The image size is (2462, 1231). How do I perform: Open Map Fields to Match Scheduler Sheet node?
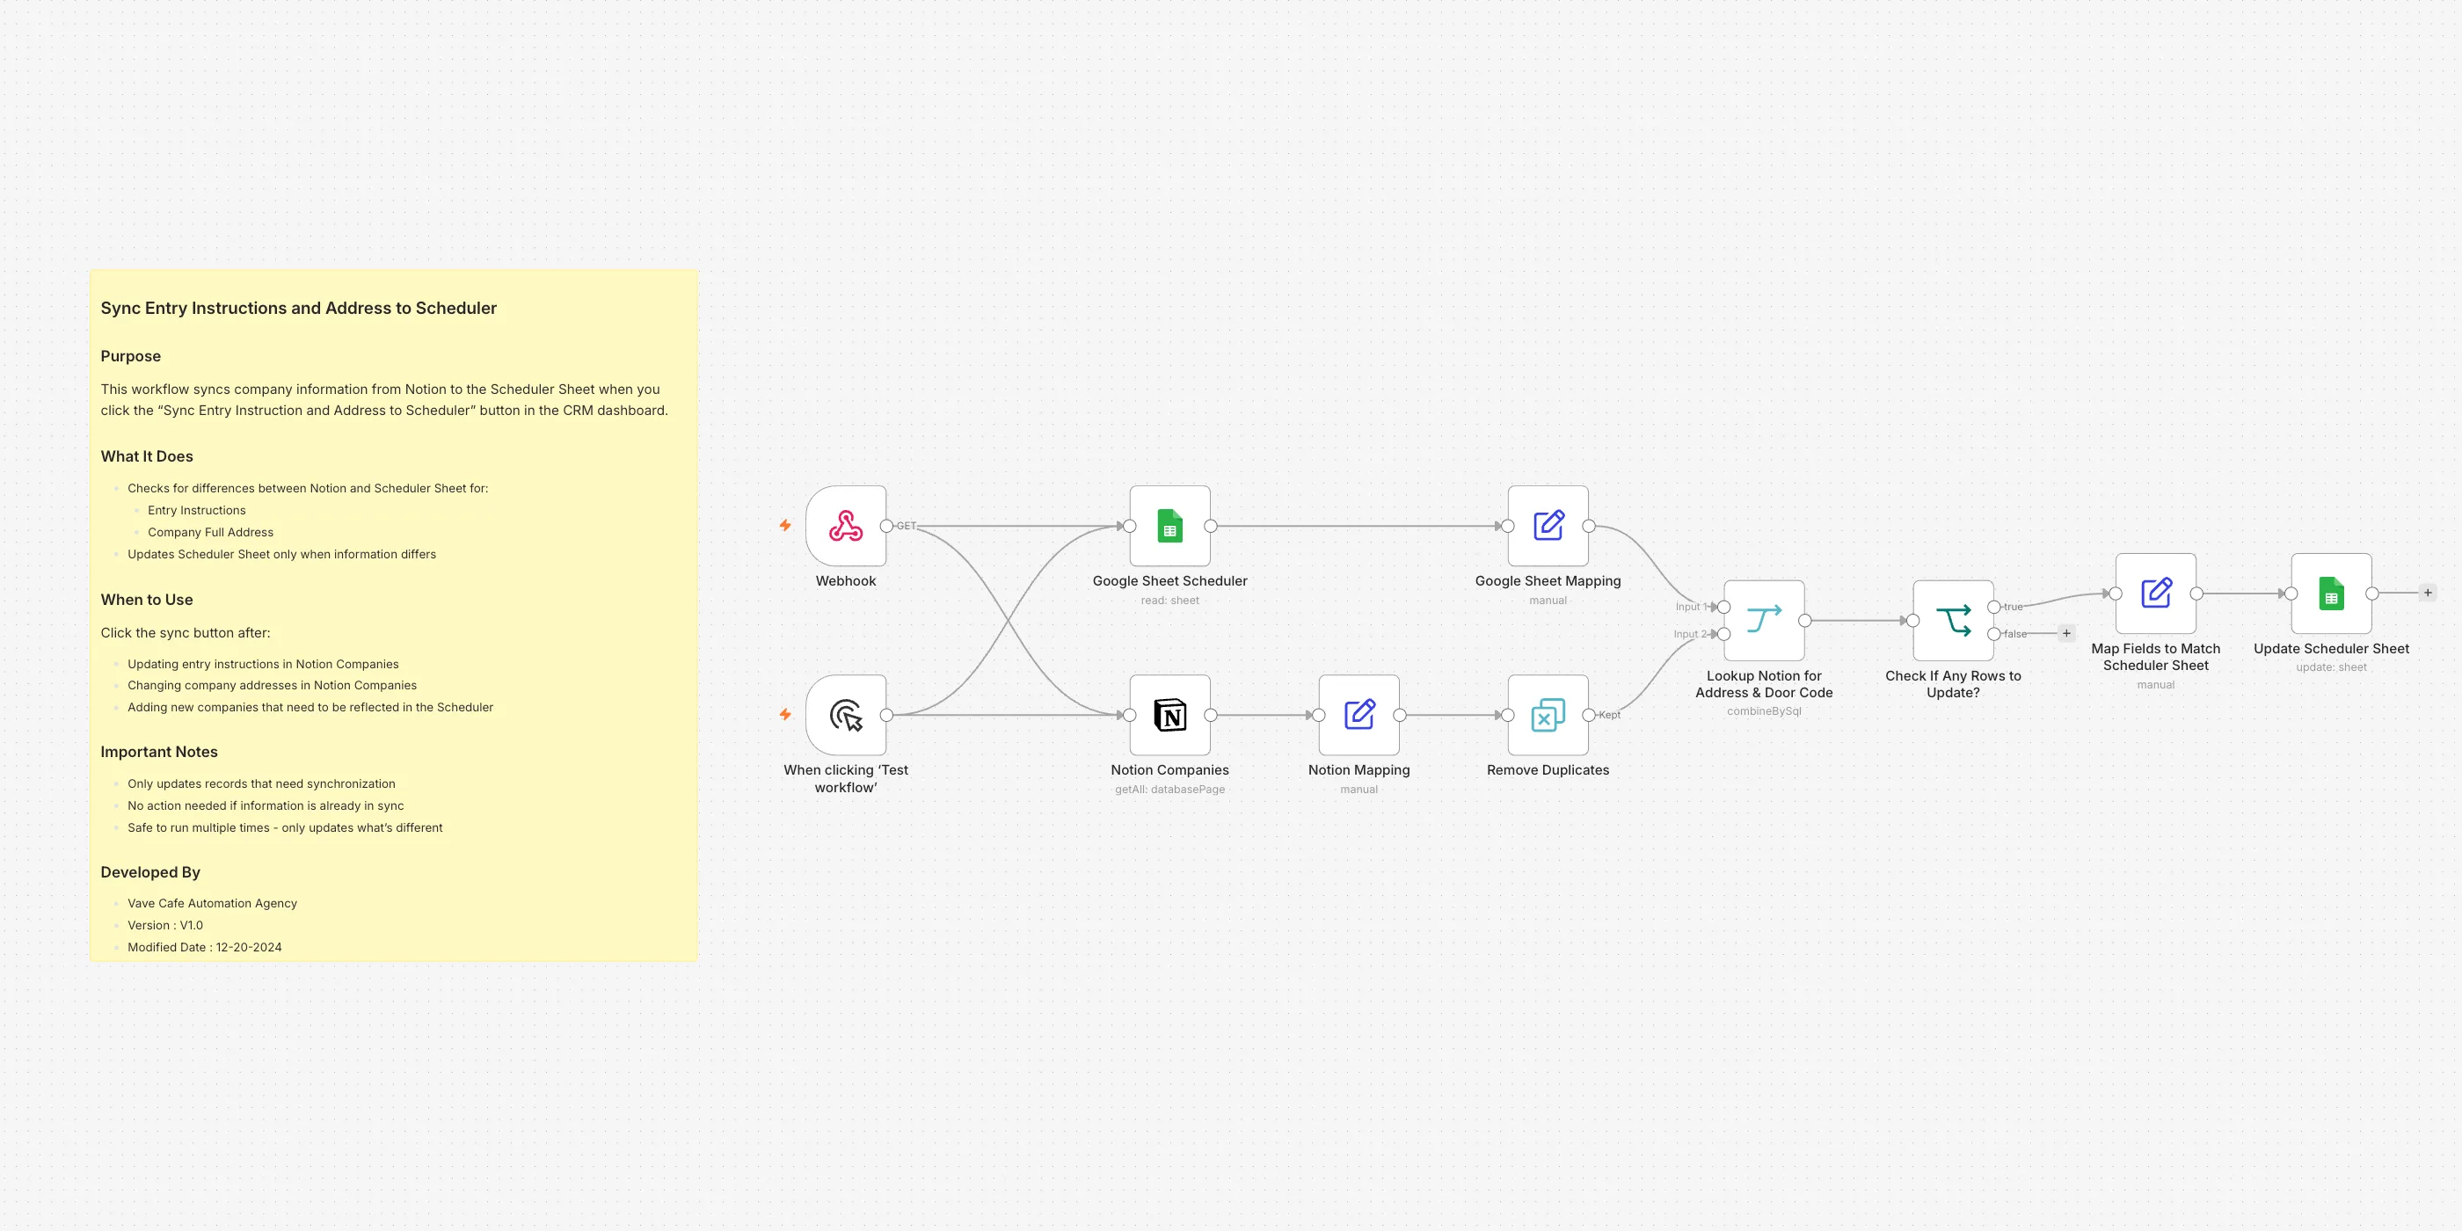(x=2156, y=594)
